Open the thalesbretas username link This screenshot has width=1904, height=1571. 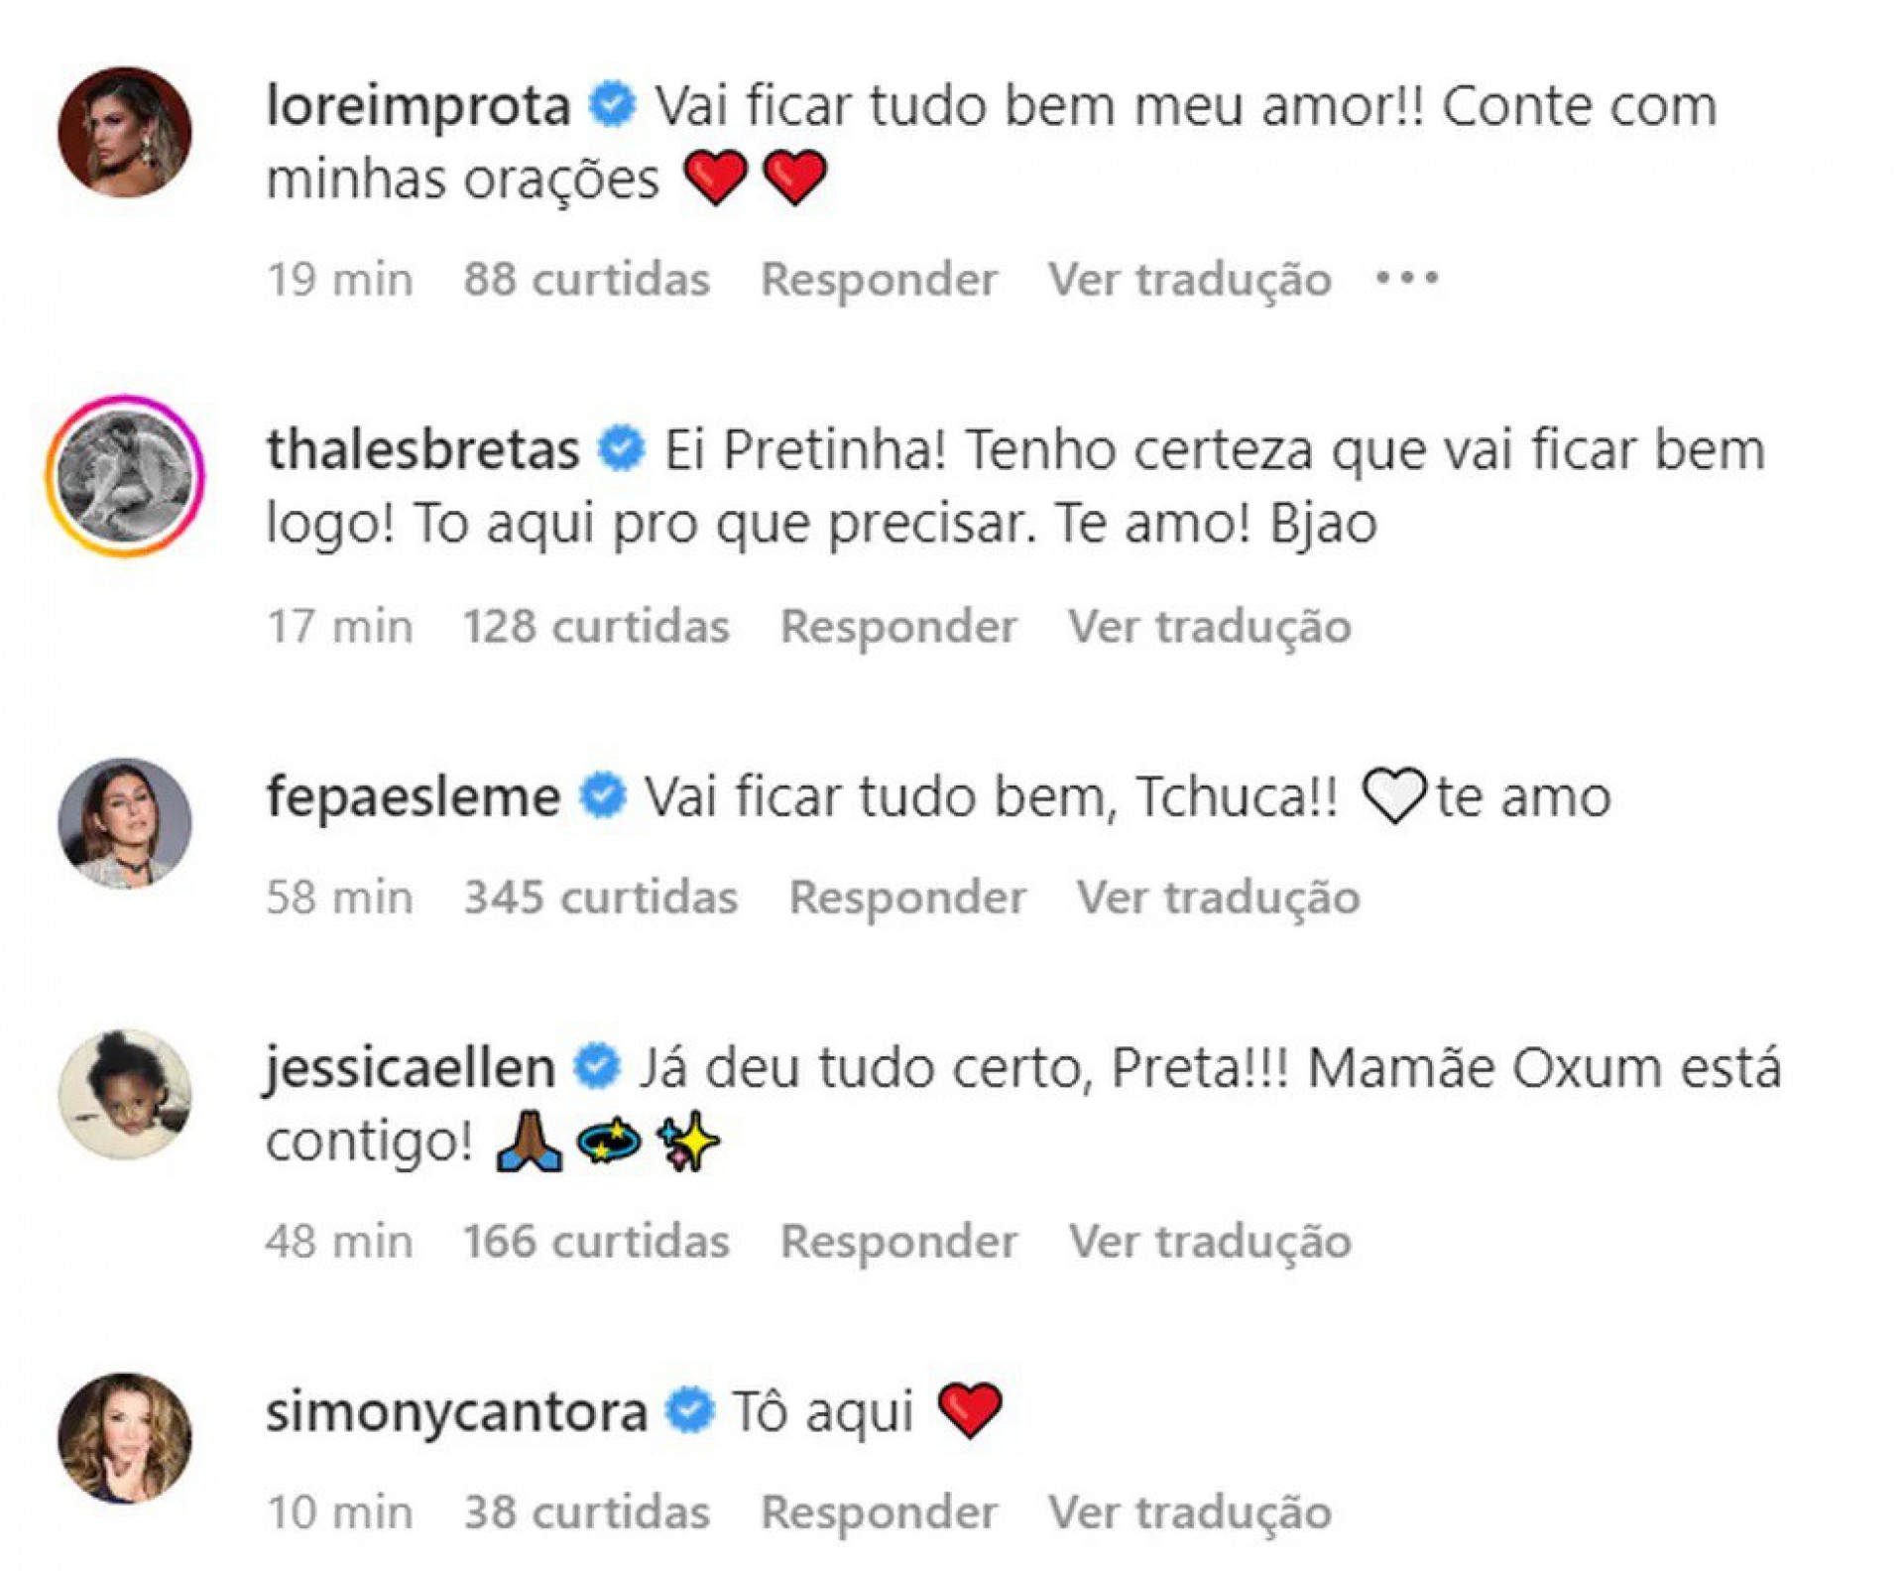pos(423,449)
